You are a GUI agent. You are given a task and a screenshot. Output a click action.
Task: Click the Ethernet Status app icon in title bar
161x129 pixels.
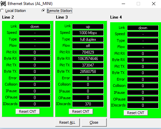[x=3, y=4]
